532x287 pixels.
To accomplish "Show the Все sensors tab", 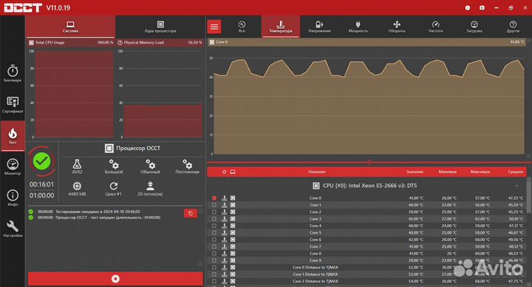I will pyautogui.click(x=242, y=27).
